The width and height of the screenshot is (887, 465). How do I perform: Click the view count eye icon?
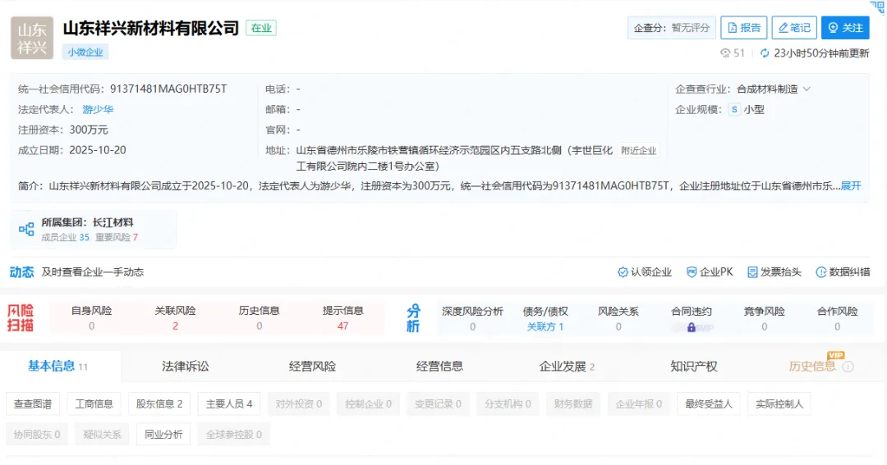point(725,53)
